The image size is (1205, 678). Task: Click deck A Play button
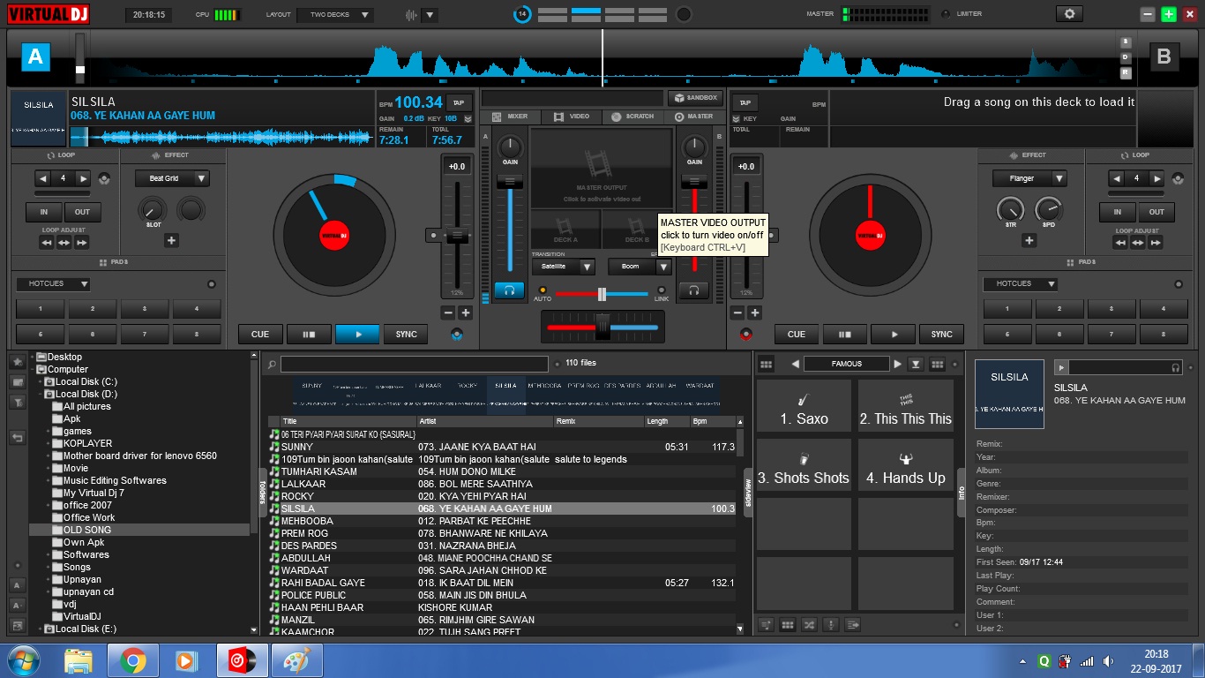coord(357,335)
